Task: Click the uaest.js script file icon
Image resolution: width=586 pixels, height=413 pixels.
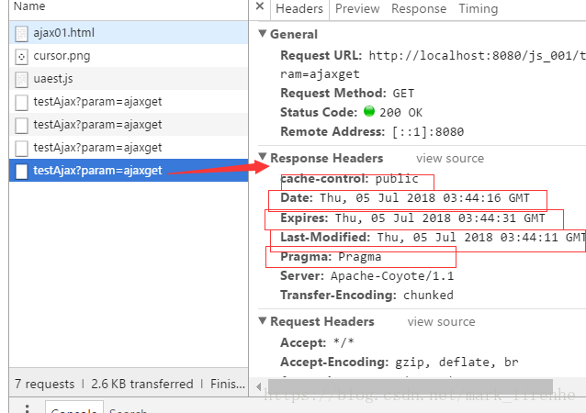Action: [x=21, y=79]
